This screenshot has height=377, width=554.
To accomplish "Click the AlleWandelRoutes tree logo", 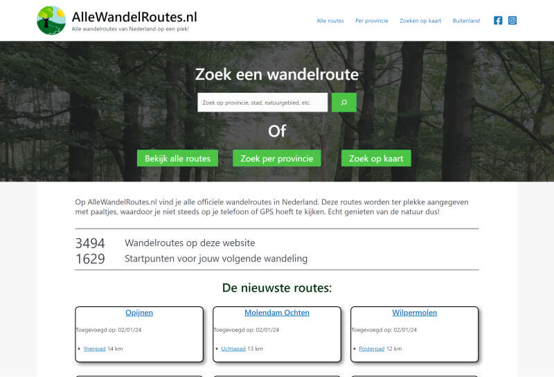I will tap(51, 20).
